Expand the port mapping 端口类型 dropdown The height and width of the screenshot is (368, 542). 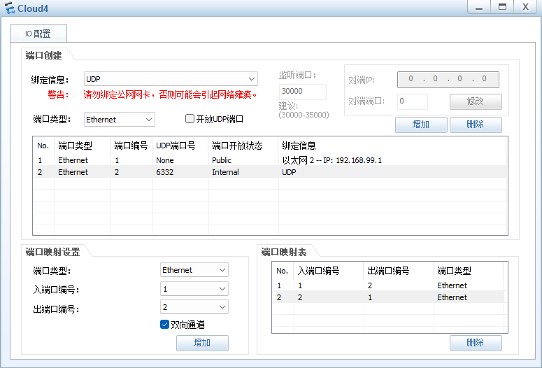[194, 270]
